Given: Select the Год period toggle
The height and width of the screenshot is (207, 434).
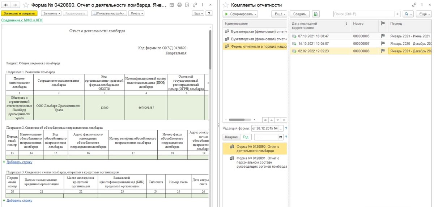Looking at the screenshot, I should (246, 137).
